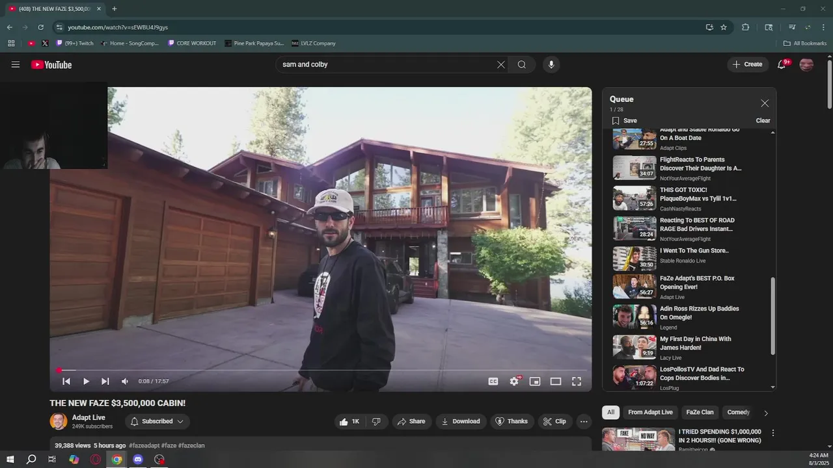Open Discord from the taskbar
This screenshot has width=833, height=468.
pos(138,460)
